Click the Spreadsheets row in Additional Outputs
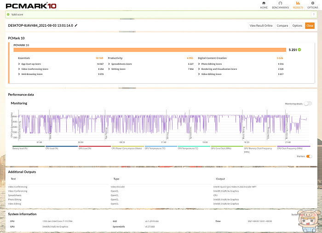Screen dimensions: 322x233 [x=15, y=195]
